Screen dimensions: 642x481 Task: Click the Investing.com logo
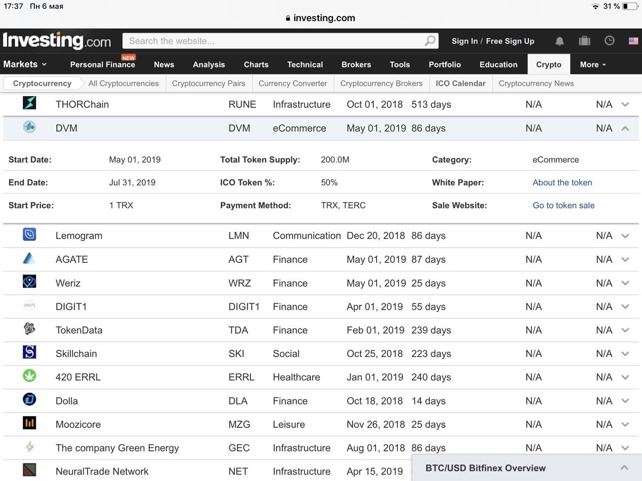click(x=57, y=41)
